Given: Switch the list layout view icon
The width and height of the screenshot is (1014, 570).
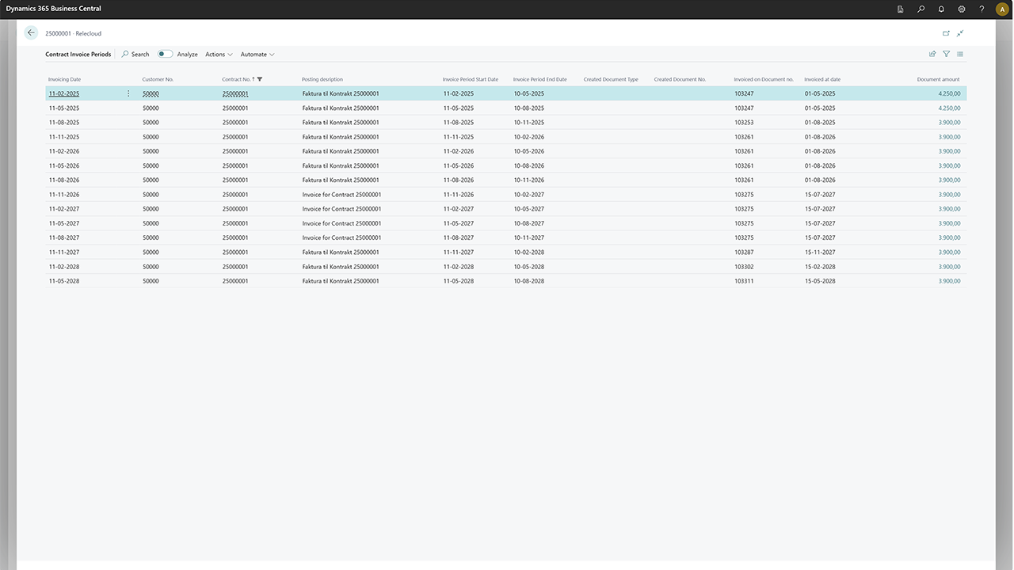Looking at the screenshot, I should (x=960, y=54).
